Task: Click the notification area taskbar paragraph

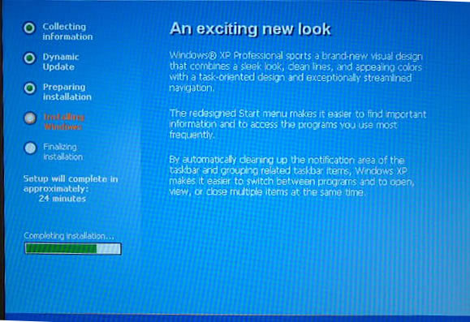Action: pos(292,176)
